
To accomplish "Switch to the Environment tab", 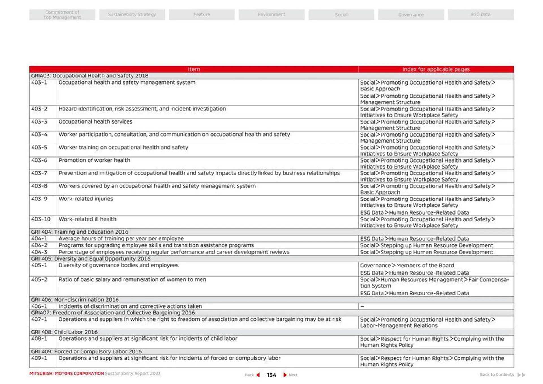I will [271, 15].
